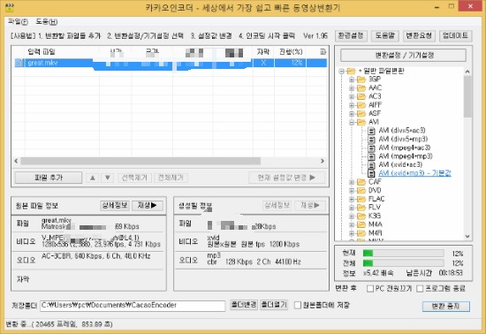Click the AVI (xvid+ac3) preset document icon
Screen dimensions: 486x334
[371, 165]
